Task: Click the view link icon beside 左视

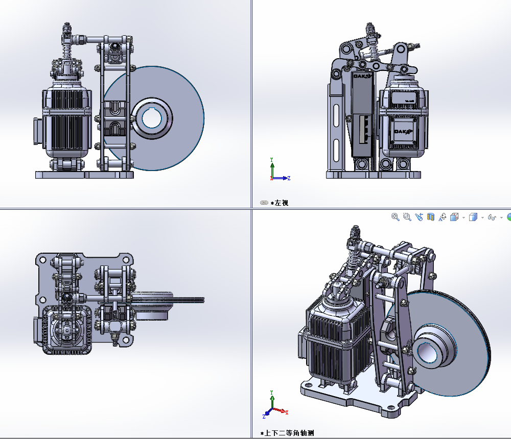Action: pos(264,203)
